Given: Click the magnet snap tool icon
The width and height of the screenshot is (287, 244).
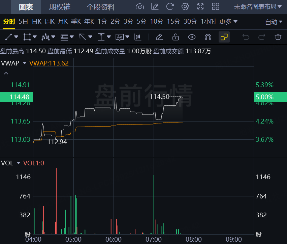Looking at the screenshot, I should point(208,37).
